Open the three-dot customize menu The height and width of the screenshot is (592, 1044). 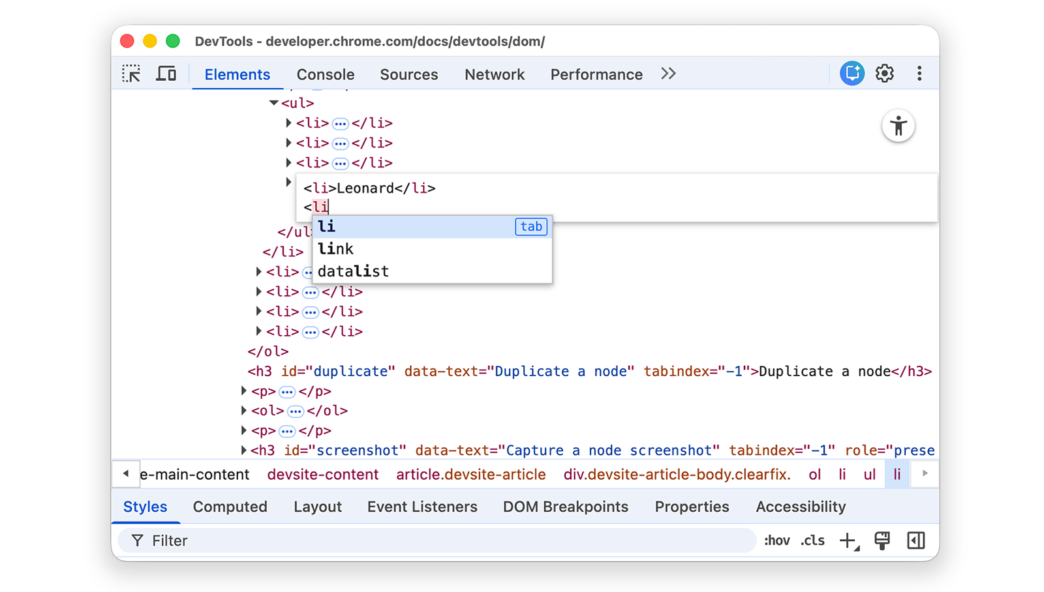(919, 73)
